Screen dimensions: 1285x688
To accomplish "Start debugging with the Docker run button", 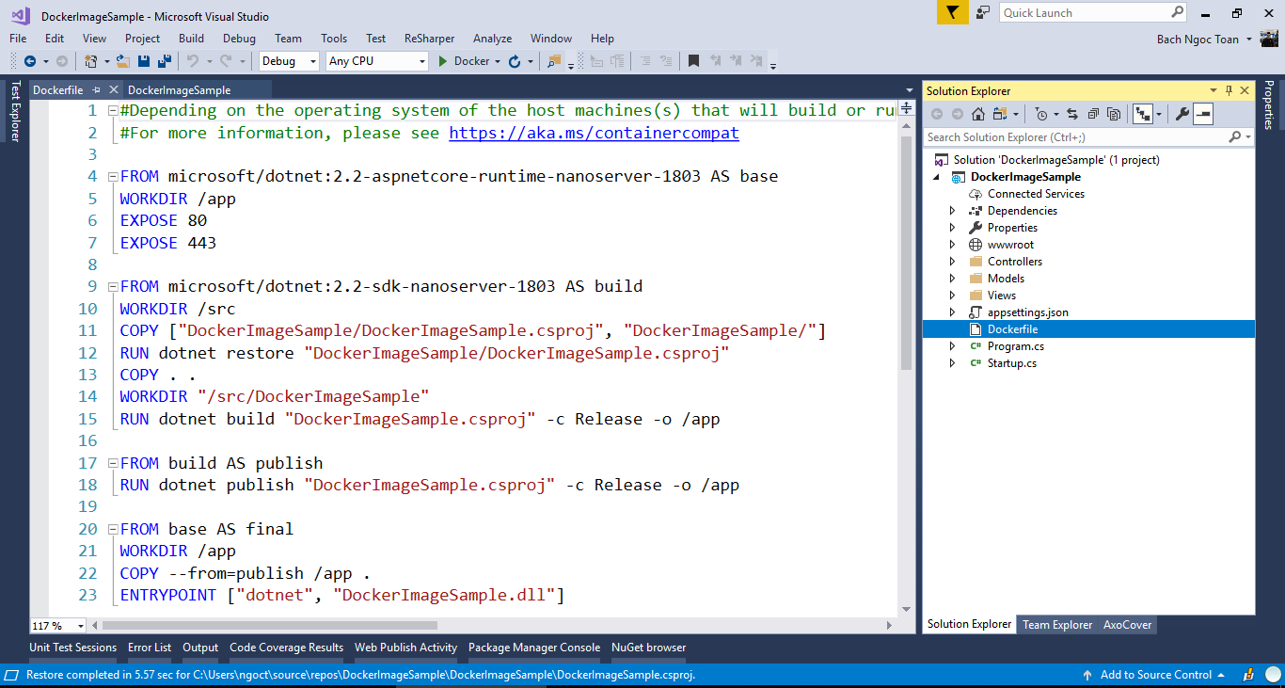I will point(464,61).
